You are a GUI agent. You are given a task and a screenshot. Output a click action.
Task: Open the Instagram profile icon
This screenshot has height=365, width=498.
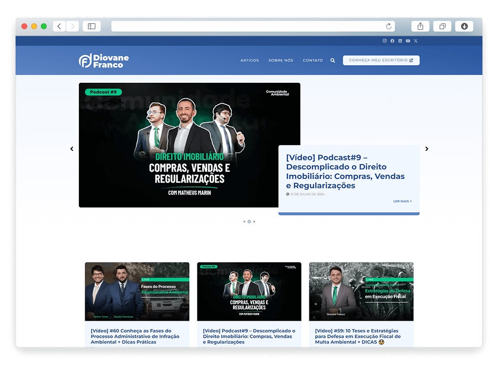(x=385, y=41)
